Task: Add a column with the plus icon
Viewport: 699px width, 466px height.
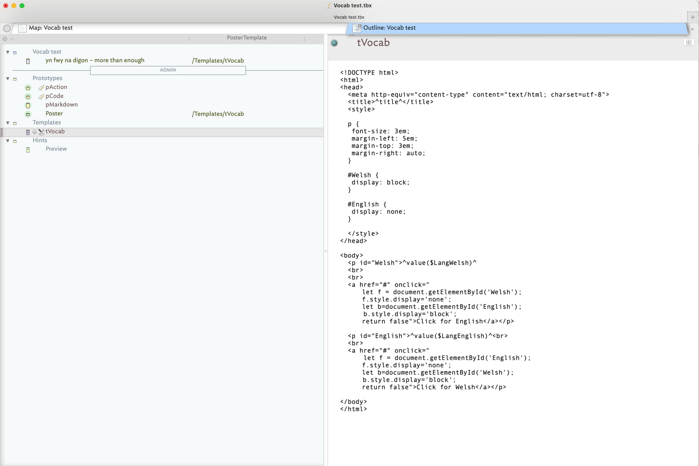Action: tap(12, 39)
